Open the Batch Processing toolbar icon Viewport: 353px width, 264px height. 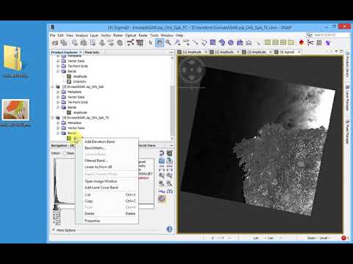[140, 43]
